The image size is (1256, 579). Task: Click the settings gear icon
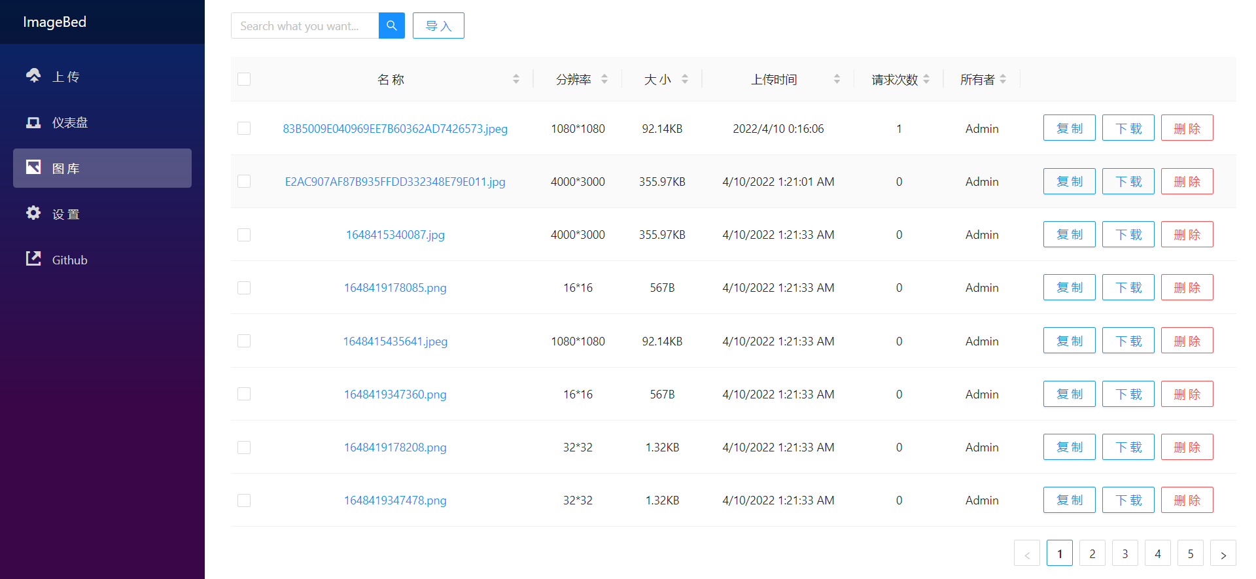pyautogui.click(x=33, y=213)
